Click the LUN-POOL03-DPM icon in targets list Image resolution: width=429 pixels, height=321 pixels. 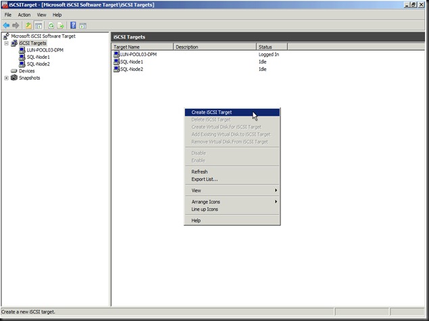117,54
